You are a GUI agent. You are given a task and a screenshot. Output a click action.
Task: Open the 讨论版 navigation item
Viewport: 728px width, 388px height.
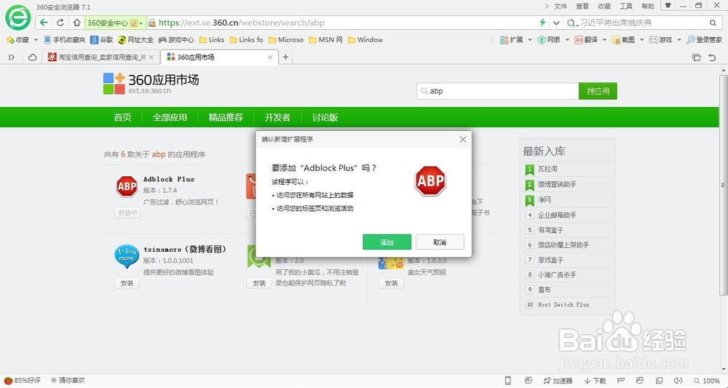click(x=325, y=117)
